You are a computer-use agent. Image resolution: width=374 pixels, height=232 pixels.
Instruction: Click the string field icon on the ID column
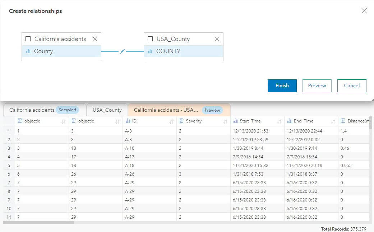pyautogui.click(x=129, y=121)
